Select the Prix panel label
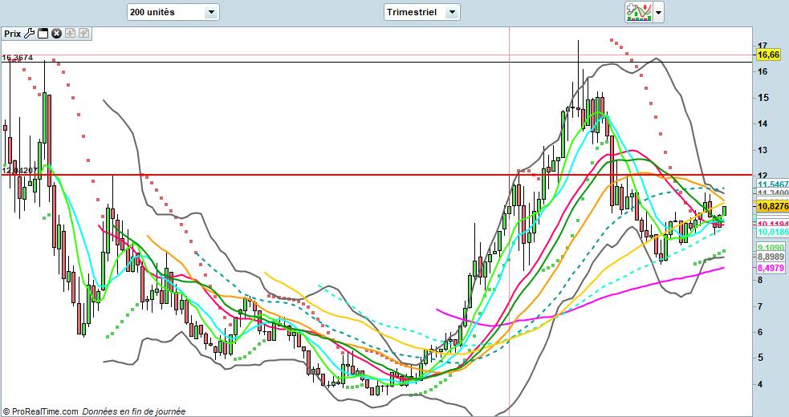 point(13,34)
